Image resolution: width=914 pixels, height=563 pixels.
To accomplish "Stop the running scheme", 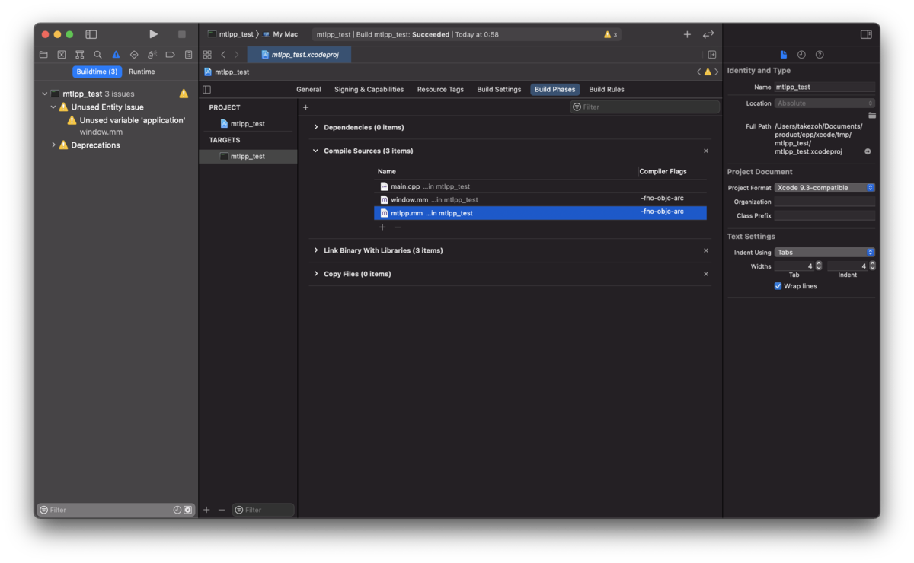I will 181,34.
